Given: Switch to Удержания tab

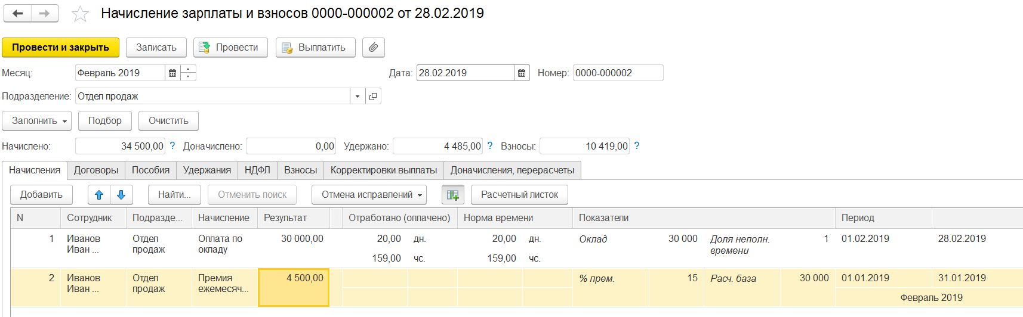Looking at the screenshot, I should tap(207, 170).
